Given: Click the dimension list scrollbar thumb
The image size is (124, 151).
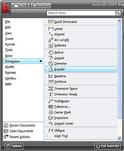Looking at the screenshot, I should click(x=119, y=71).
